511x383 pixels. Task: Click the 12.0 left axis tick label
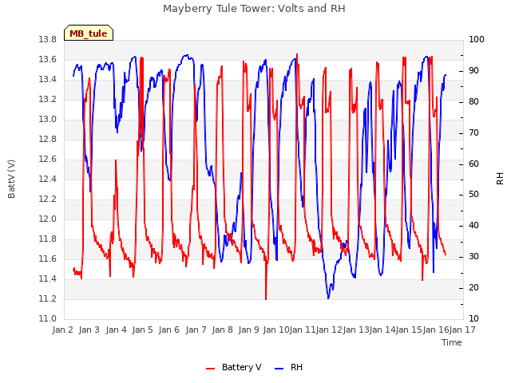[48, 219]
